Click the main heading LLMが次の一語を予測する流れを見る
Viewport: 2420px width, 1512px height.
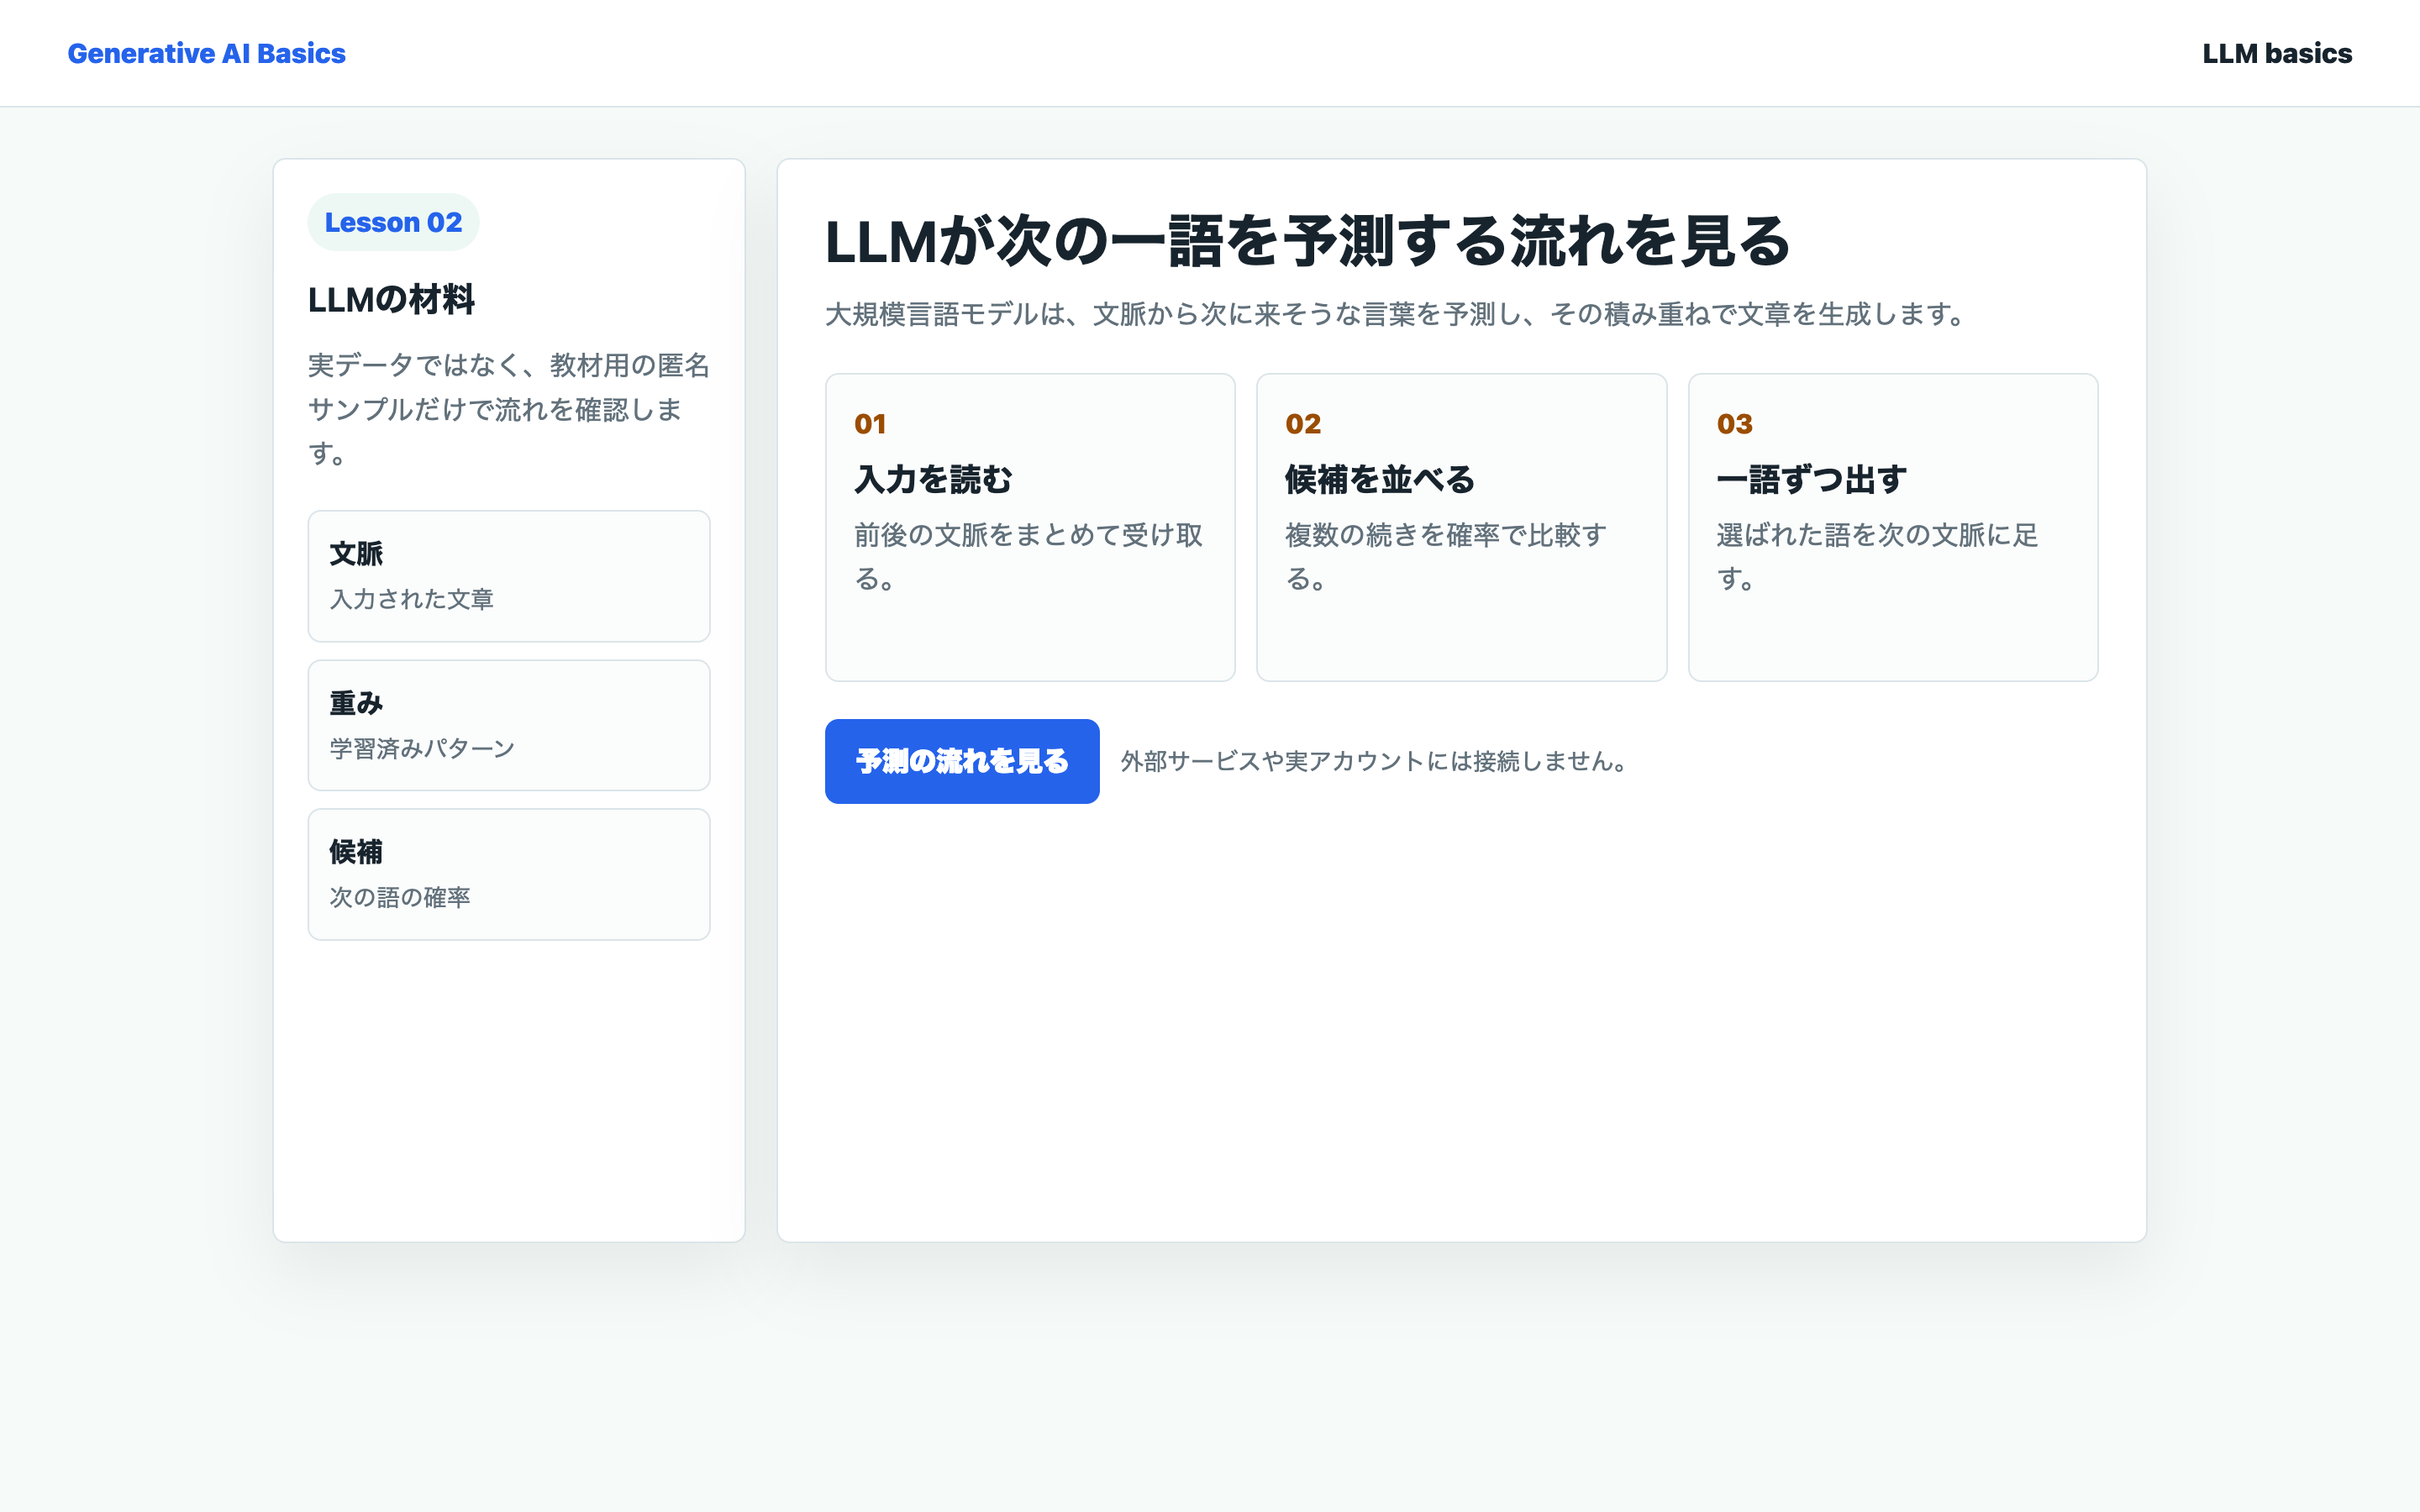(1307, 241)
